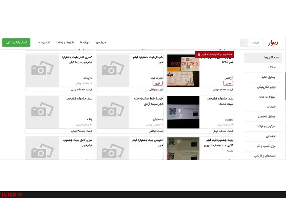Click placeholder camera image of ونک ad

pyautogui.click(x=42, y=112)
